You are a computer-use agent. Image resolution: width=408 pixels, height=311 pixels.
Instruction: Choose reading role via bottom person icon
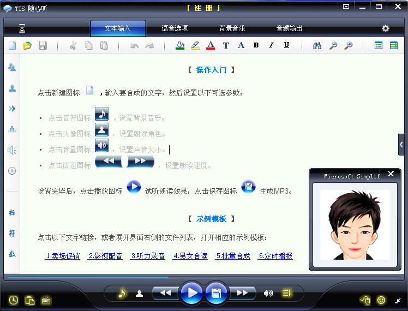(140, 294)
